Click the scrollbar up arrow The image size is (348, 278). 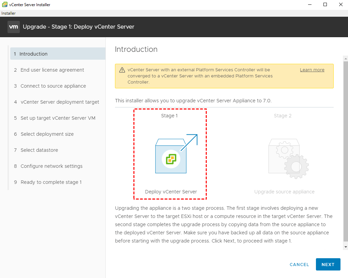[x=346, y=59]
